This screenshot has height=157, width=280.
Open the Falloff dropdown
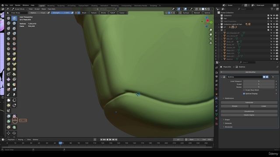[x=113, y=13]
